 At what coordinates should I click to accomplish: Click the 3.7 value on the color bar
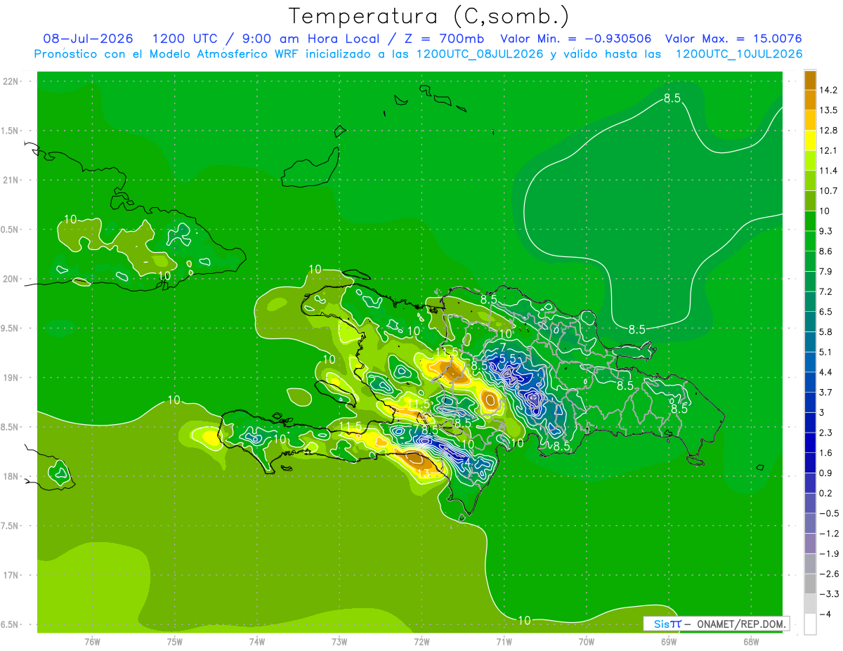[x=825, y=392]
